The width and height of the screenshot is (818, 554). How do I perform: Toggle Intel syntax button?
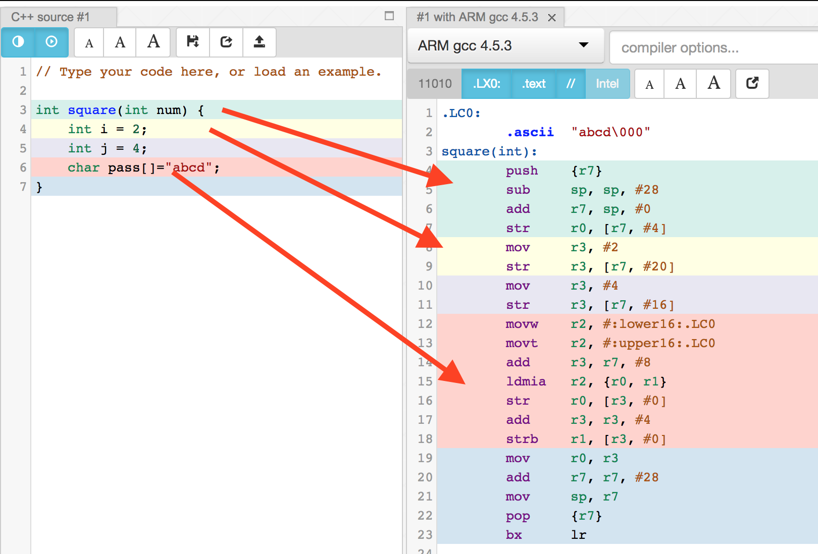[x=607, y=84]
